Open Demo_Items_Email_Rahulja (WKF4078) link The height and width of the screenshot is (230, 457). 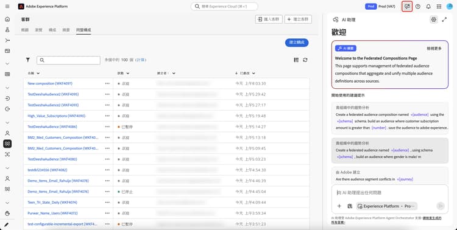pos(58,181)
